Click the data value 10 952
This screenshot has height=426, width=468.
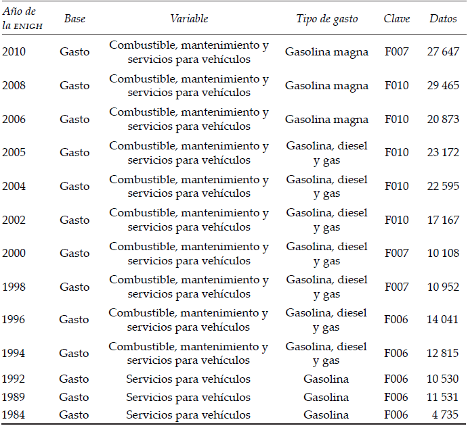click(x=443, y=287)
